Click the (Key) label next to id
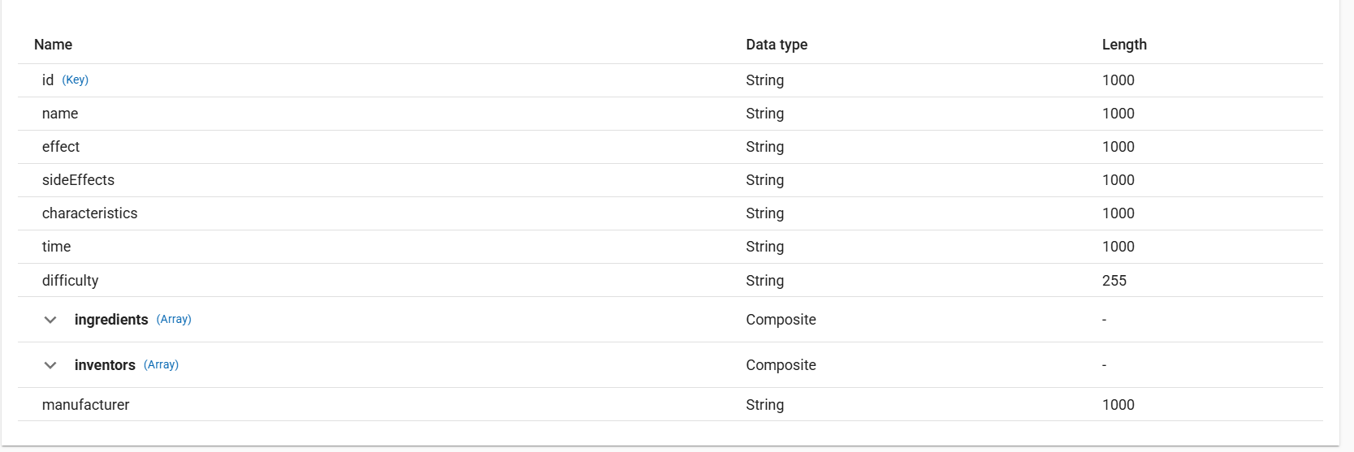1354x452 pixels. [x=76, y=80]
